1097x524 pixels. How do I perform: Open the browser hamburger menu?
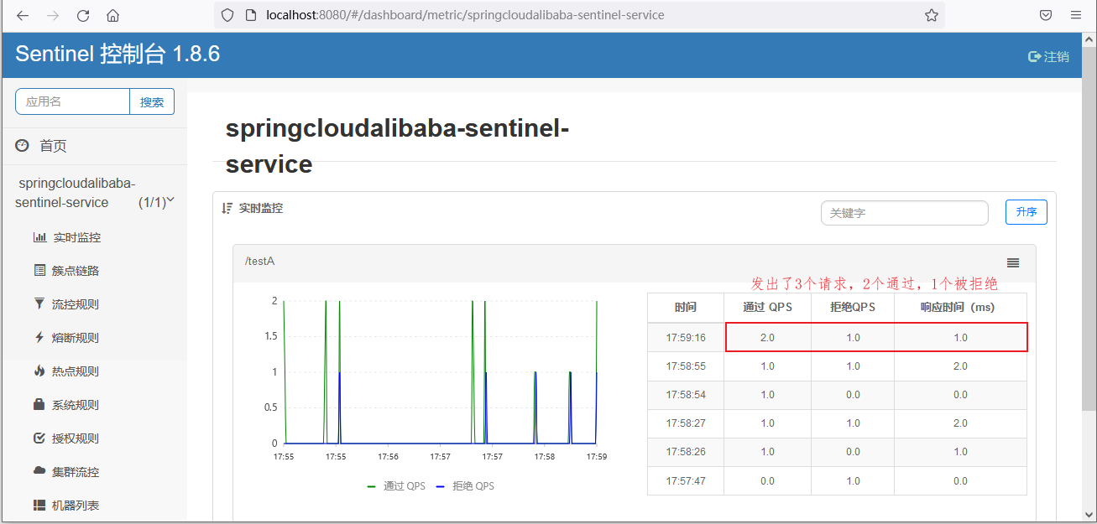(1076, 15)
